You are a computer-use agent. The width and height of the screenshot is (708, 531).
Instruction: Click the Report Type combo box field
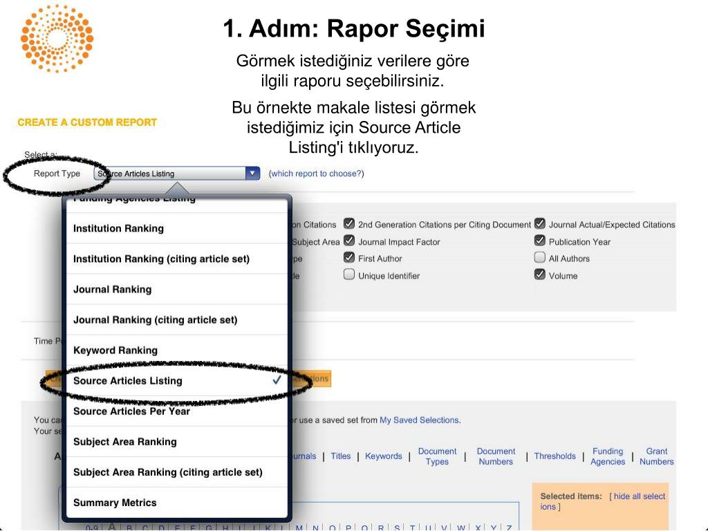176,174
